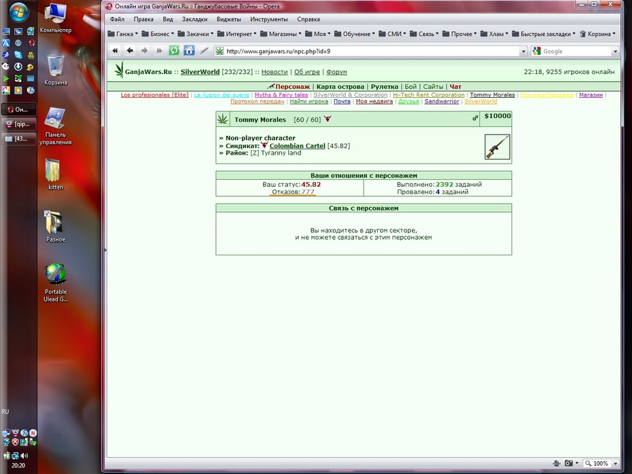Viewport: 632px width, 474px height.
Task: Switch to the Он... Opera taskbar button
Action: point(18,109)
